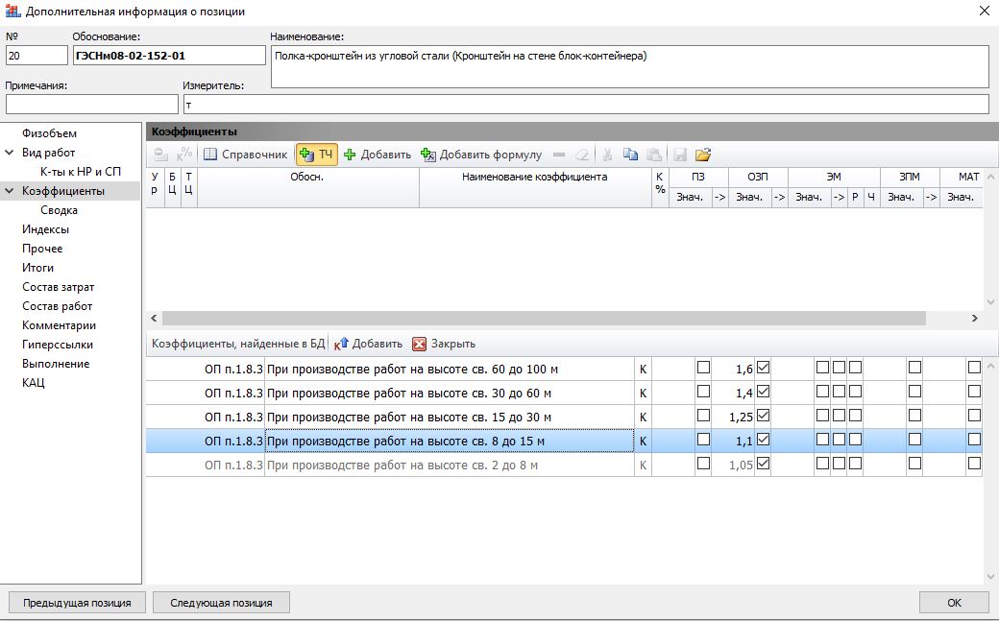
Task: Open the Состав работ section
Action: (x=58, y=306)
